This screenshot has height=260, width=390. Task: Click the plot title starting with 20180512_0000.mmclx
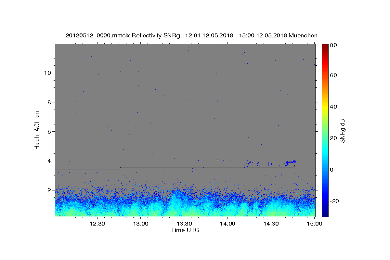(x=191, y=35)
